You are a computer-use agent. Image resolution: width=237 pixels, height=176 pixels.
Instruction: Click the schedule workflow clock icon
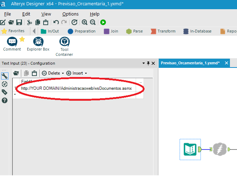click(74, 22)
